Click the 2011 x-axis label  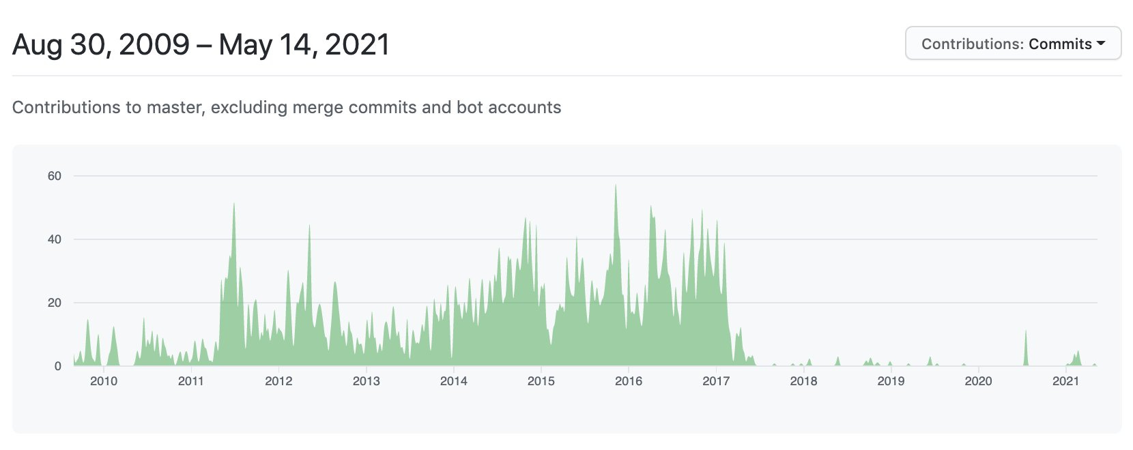191,381
